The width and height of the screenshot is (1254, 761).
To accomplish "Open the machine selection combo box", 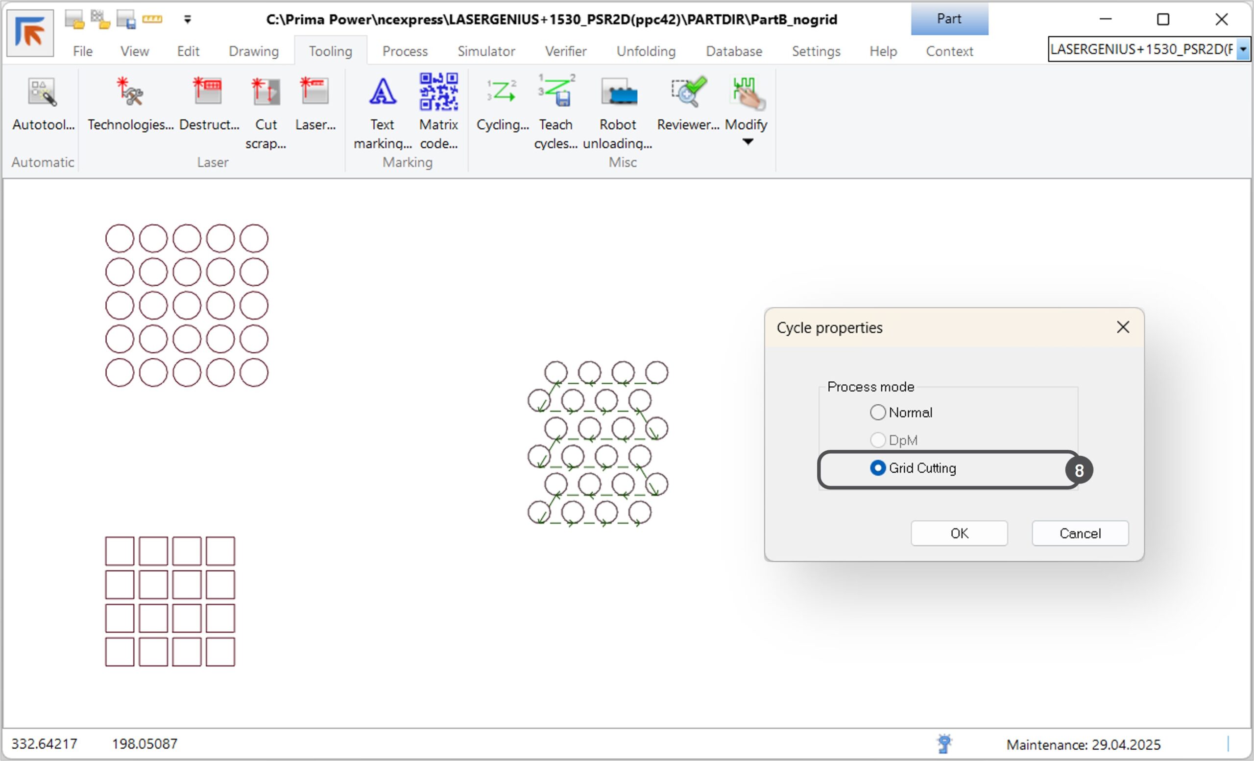I will [x=1243, y=49].
